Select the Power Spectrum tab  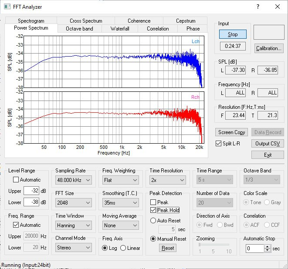click(x=31, y=28)
